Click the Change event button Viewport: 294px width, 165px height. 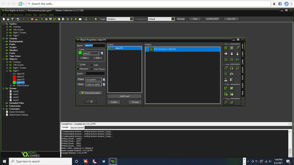[135, 102]
